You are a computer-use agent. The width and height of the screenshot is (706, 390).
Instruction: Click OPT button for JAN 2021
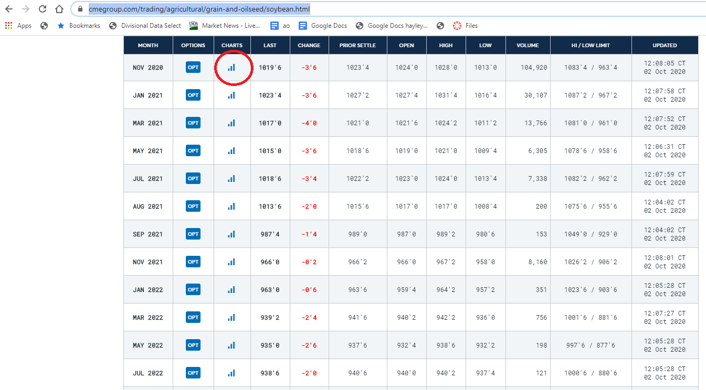pos(193,95)
